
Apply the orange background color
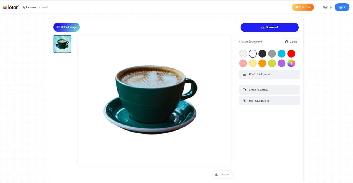(262, 63)
